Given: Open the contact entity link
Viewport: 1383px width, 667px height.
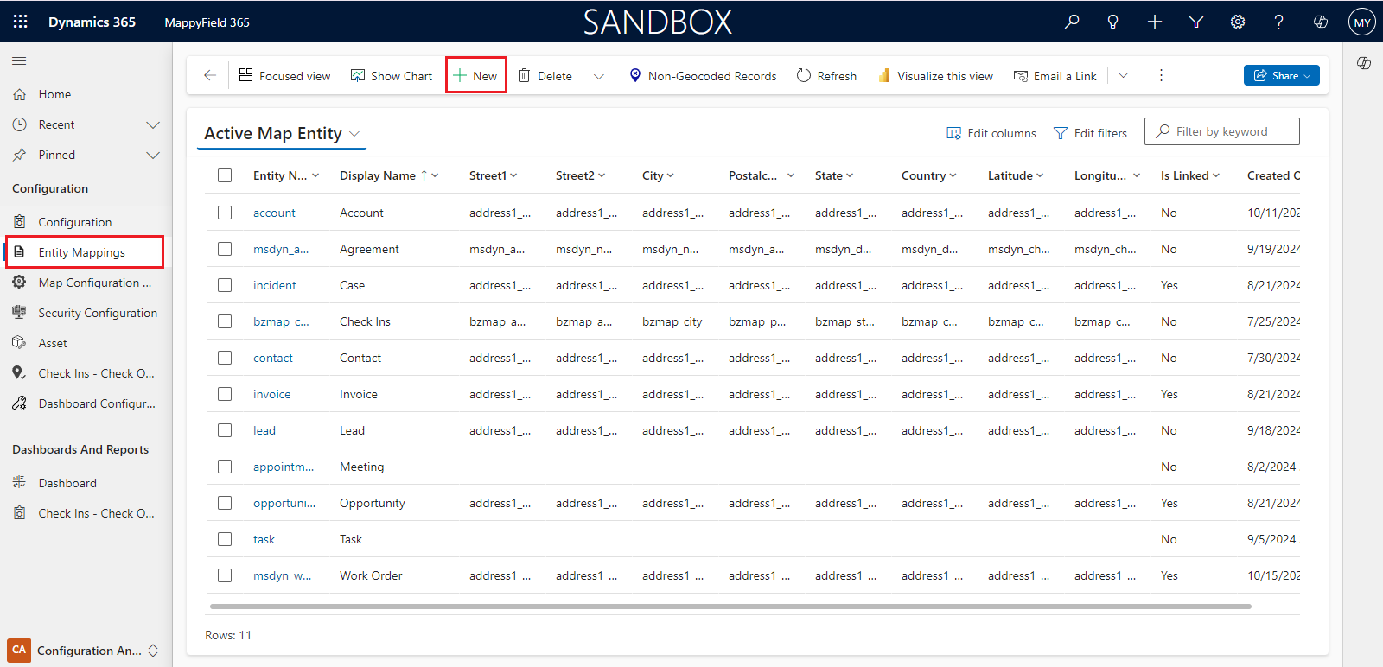Looking at the screenshot, I should pyautogui.click(x=273, y=358).
